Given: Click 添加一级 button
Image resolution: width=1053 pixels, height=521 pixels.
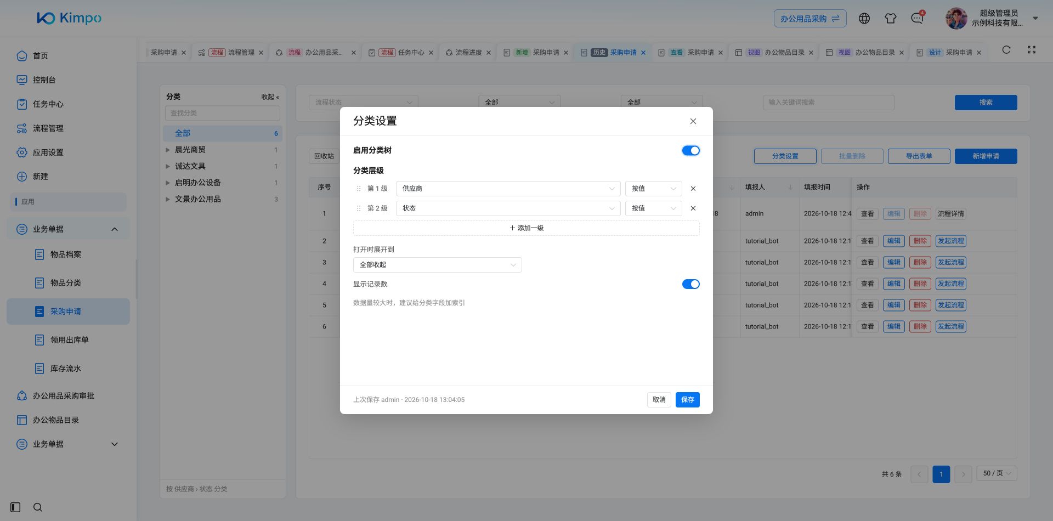Looking at the screenshot, I should (526, 228).
